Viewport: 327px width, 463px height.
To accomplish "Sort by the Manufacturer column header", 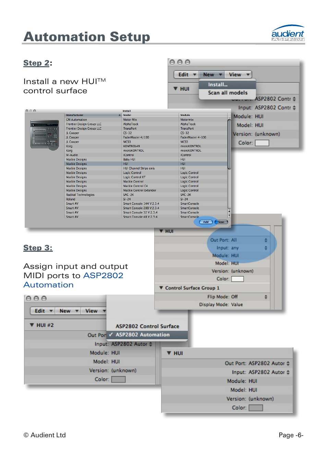I will [93, 115].
